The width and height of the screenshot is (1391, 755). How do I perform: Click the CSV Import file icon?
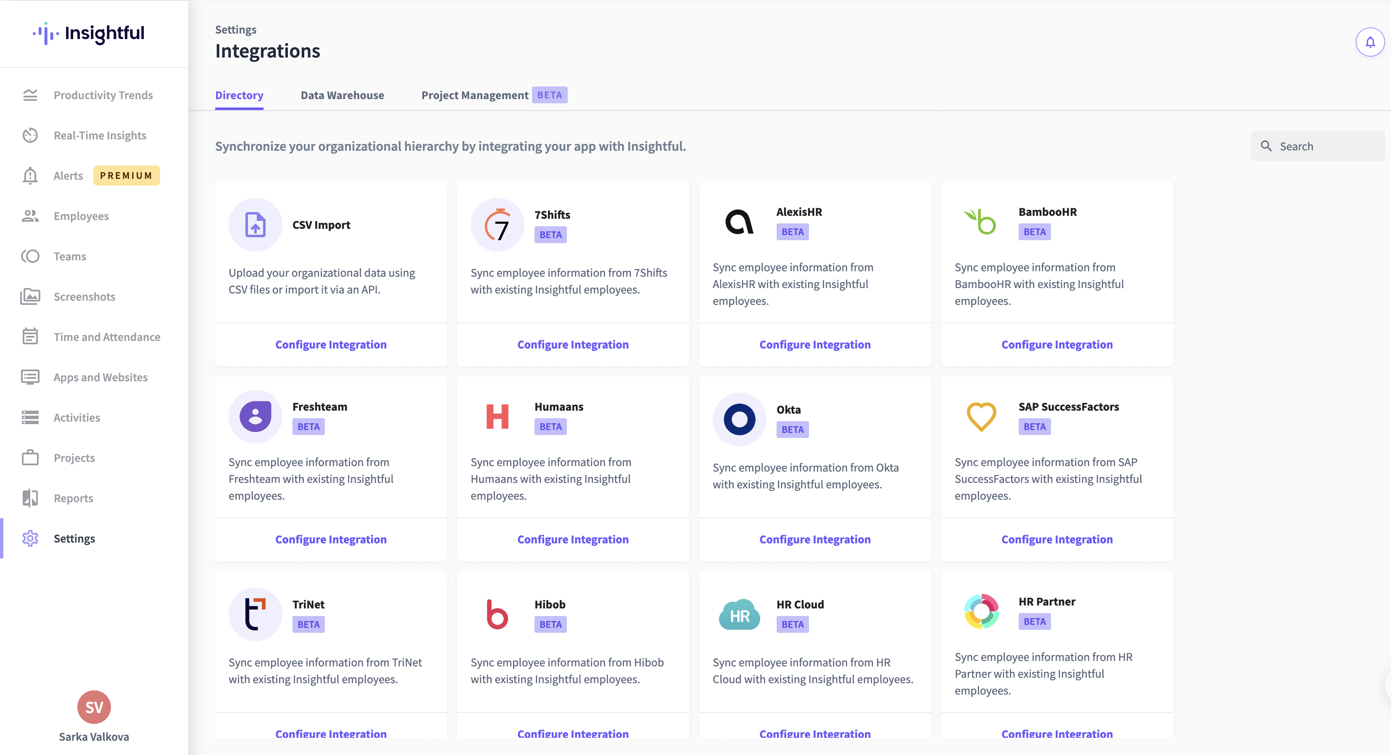click(x=256, y=225)
